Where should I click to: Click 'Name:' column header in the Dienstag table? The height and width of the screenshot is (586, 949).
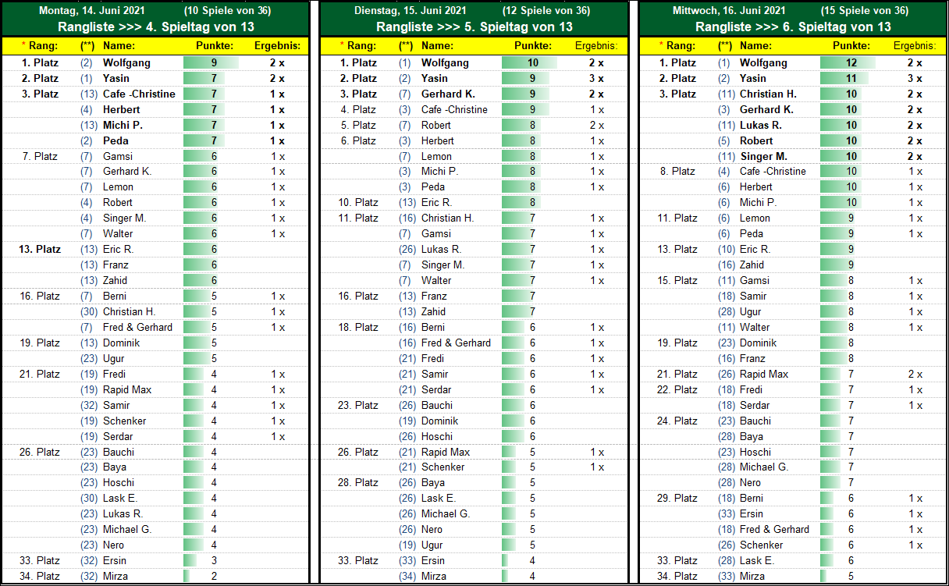click(x=437, y=46)
